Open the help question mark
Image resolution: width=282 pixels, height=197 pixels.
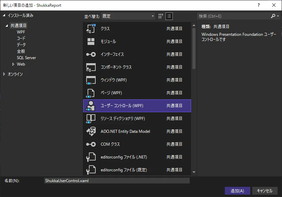[259, 5]
